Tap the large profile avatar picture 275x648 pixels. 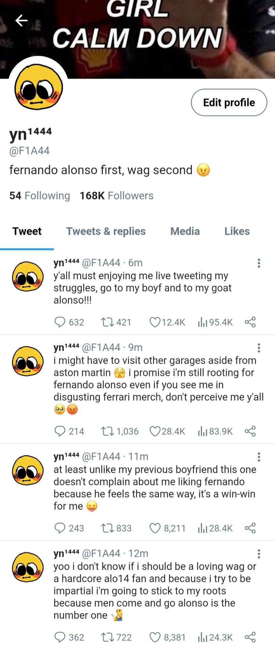[x=38, y=86]
